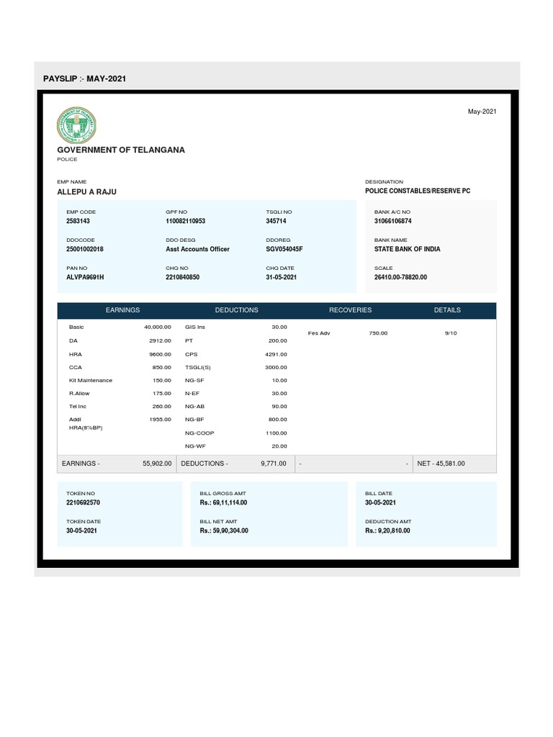
Task: Select the PAYSLIP :- MAY-2021 heading
Action: [85, 78]
